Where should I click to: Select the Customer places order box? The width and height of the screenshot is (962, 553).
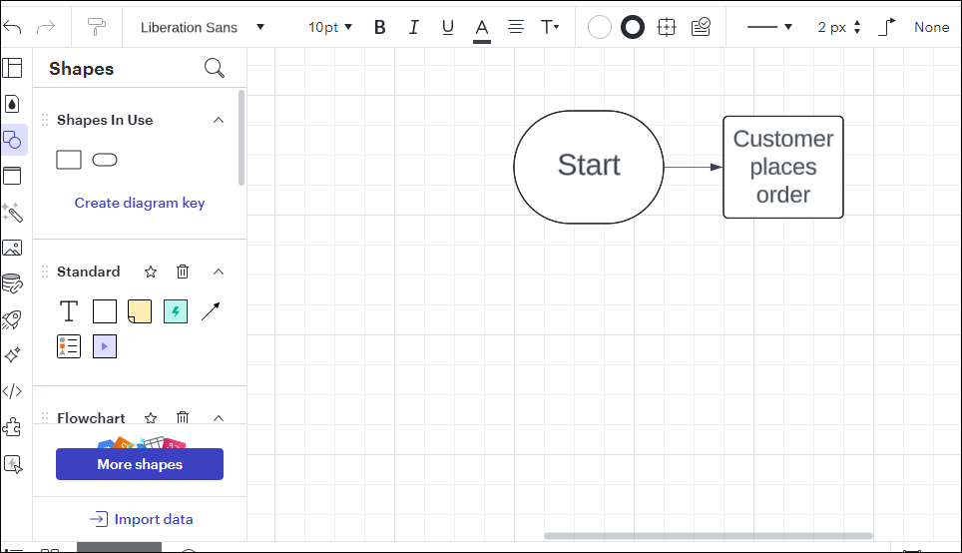[782, 167]
